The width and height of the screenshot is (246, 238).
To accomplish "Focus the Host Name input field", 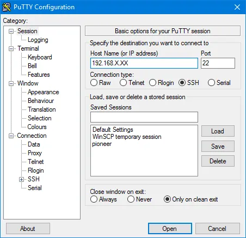I will (x=144, y=63).
